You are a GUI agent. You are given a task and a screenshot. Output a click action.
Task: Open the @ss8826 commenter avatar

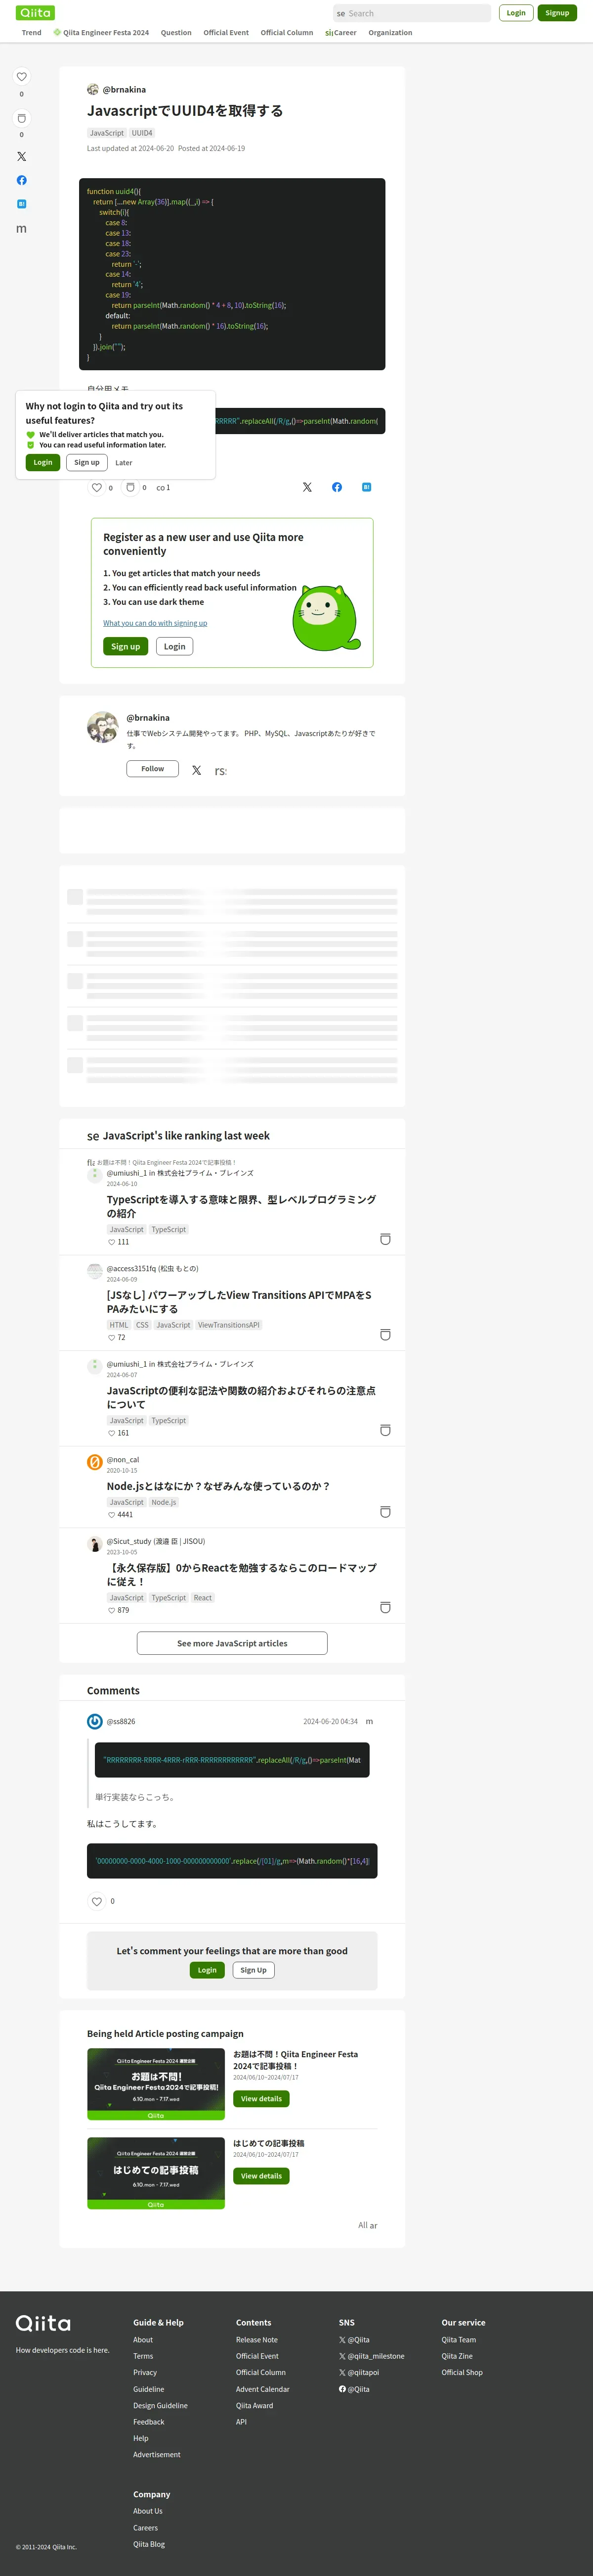point(95,1721)
